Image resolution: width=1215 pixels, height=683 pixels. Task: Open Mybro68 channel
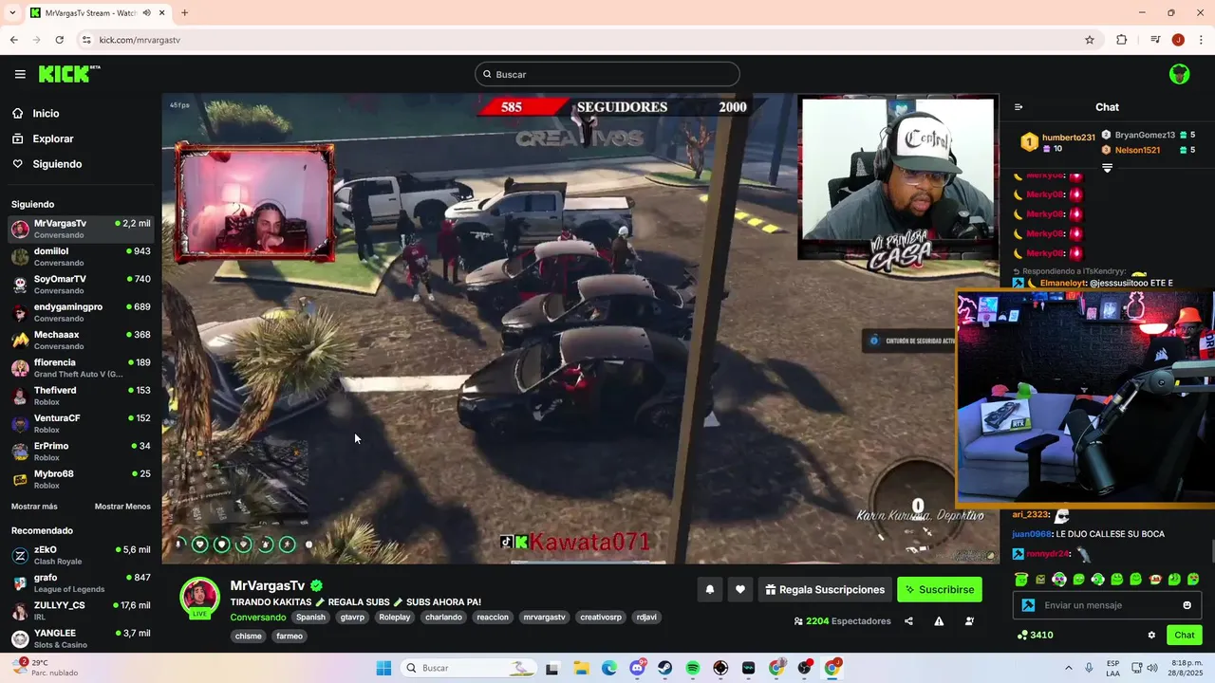81,479
